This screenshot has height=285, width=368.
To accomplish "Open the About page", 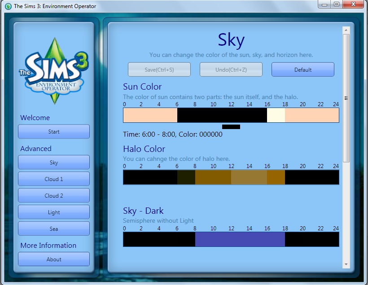I will click(x=54, y=259).
